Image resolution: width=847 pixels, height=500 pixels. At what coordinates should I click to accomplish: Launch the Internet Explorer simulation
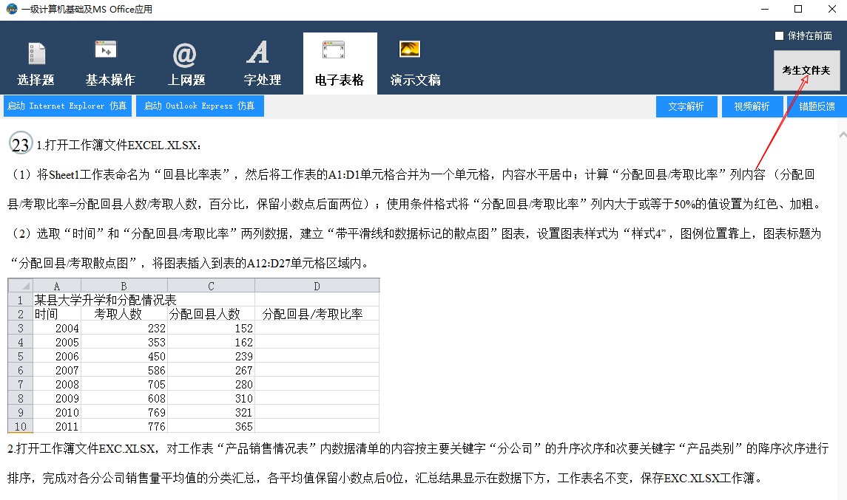coord(67,106)
